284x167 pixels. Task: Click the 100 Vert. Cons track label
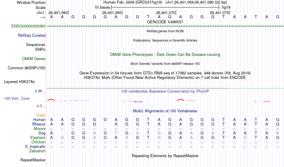17,98
